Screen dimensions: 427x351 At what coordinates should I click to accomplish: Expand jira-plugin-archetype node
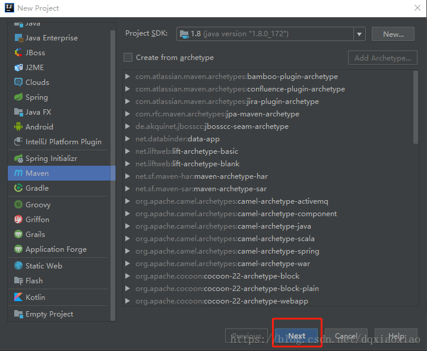pos(127,102)
